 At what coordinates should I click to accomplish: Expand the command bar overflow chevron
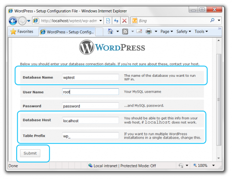(x=219, y=28)
